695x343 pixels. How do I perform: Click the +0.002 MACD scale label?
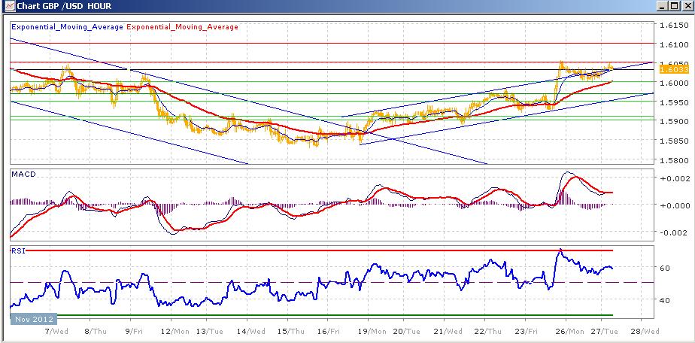pyautogui.click(x=674, y=178)
